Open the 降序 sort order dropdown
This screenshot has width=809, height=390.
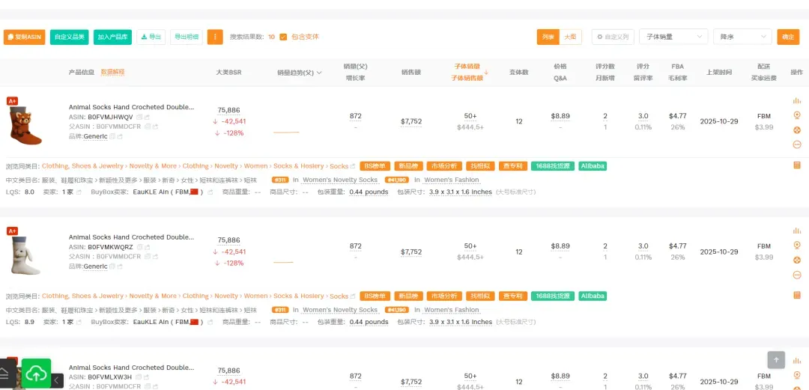pyautogui.click(x=742, y=37)
